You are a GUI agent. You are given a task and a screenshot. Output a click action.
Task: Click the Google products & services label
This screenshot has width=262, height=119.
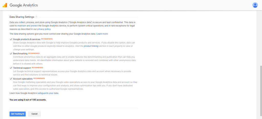click(27, 39)
